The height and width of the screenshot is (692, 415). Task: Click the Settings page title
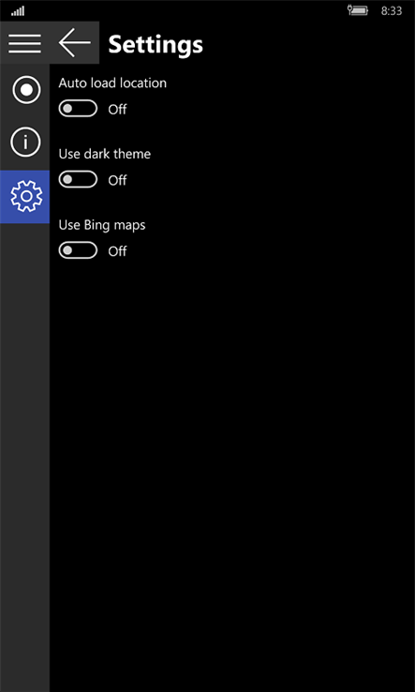pyautogui.click(x=156, y=45)
